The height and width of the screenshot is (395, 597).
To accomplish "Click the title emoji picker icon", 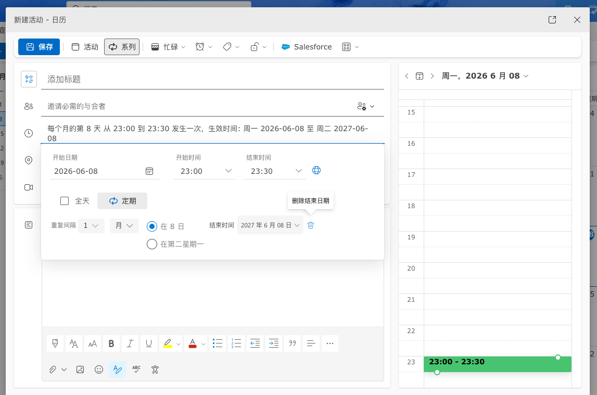I will point(29,79).
